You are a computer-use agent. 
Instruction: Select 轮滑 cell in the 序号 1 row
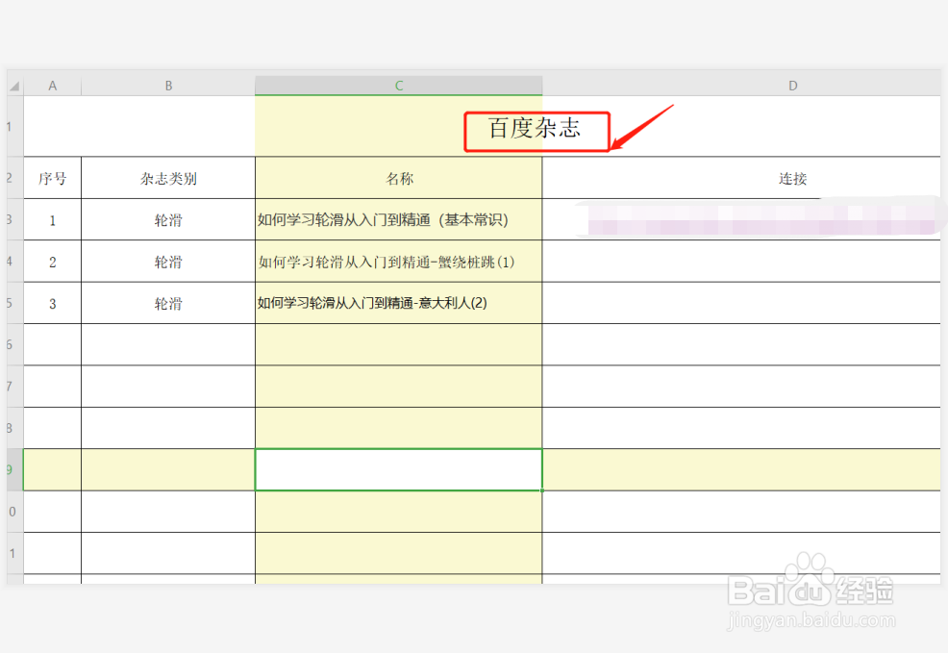tap(168, 220)
